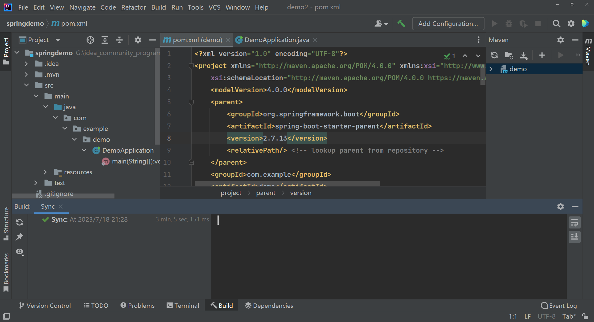
Task: Toggle the Bookmarks side tab
Action: (6, 272)
